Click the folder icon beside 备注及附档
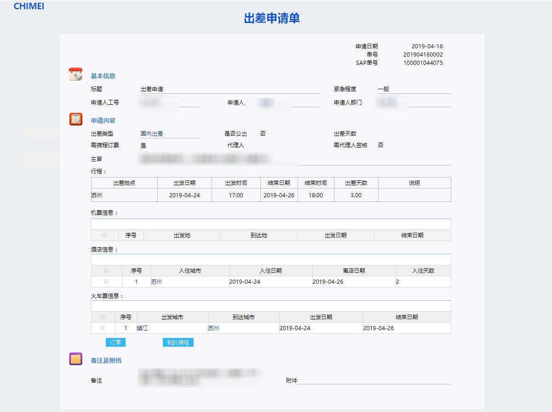552x412 pixels. [x=75, y=359]
